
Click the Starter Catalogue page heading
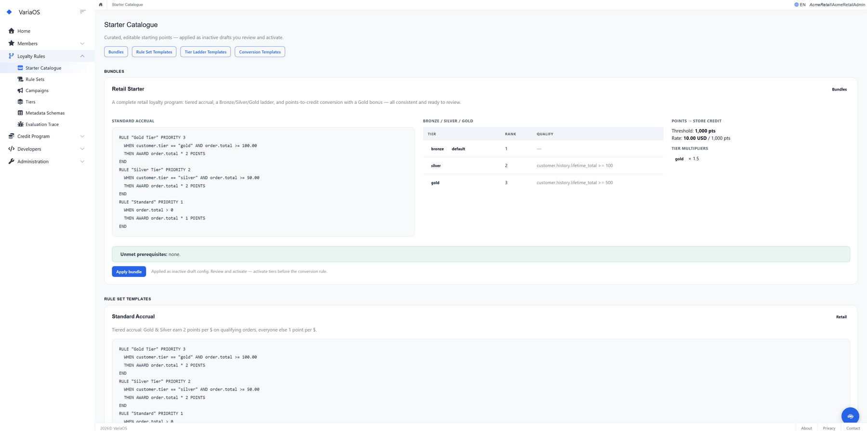click(x=131, y=25)
